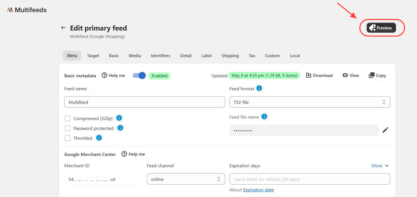This screenshot has height=197, width=417.
Task: Switch to the Basic tab
Action: click(114, 56)
